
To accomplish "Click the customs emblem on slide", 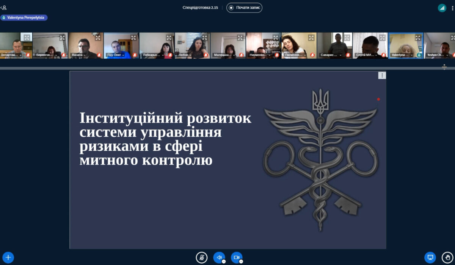I will (x=320, y=160).
